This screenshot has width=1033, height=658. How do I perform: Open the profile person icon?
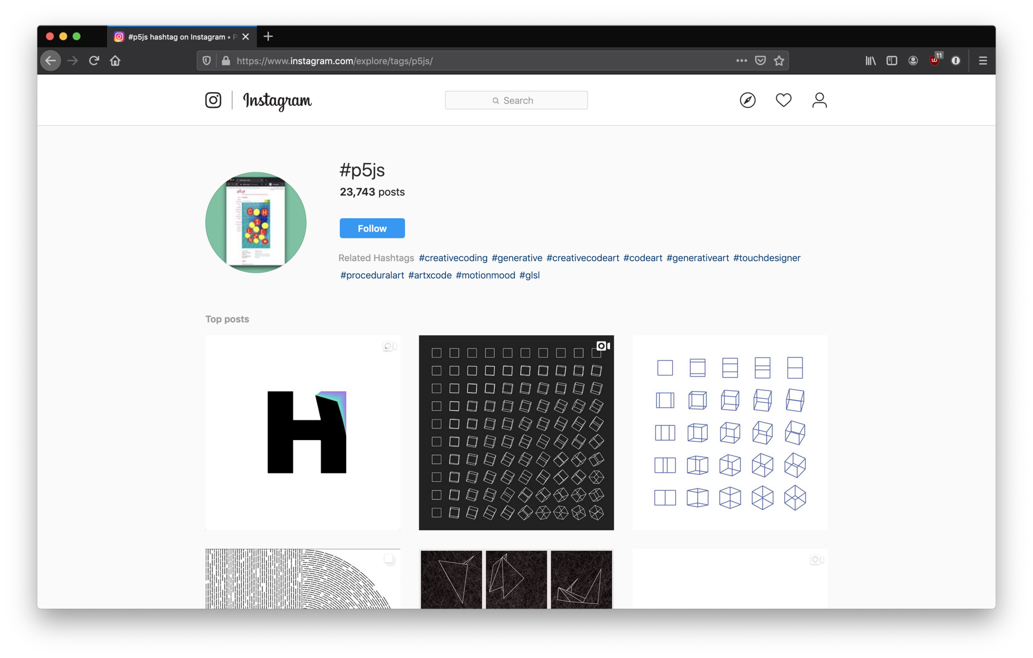click(x=819, y=100)
